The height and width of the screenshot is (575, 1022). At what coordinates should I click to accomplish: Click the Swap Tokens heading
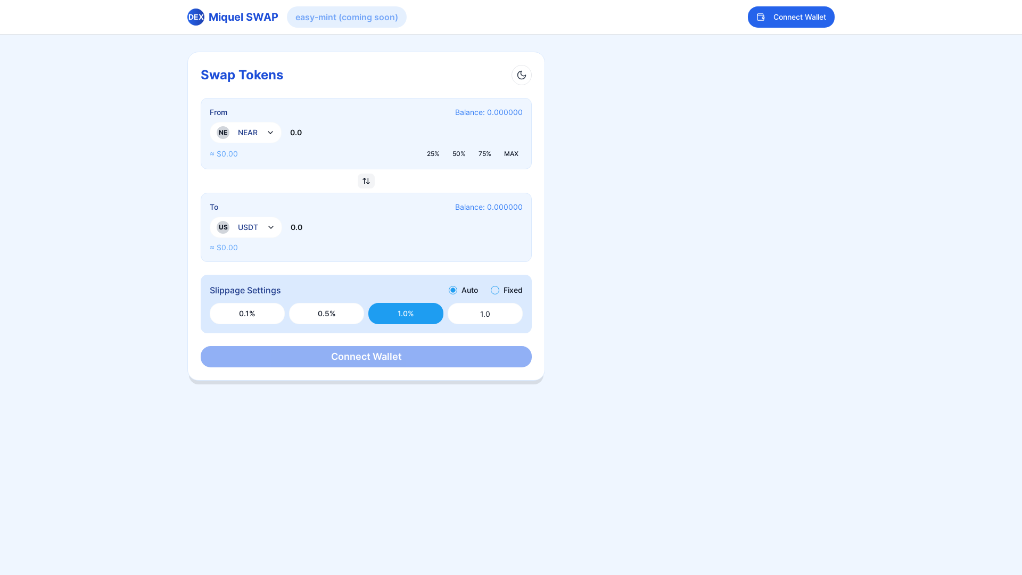[242, 75]
